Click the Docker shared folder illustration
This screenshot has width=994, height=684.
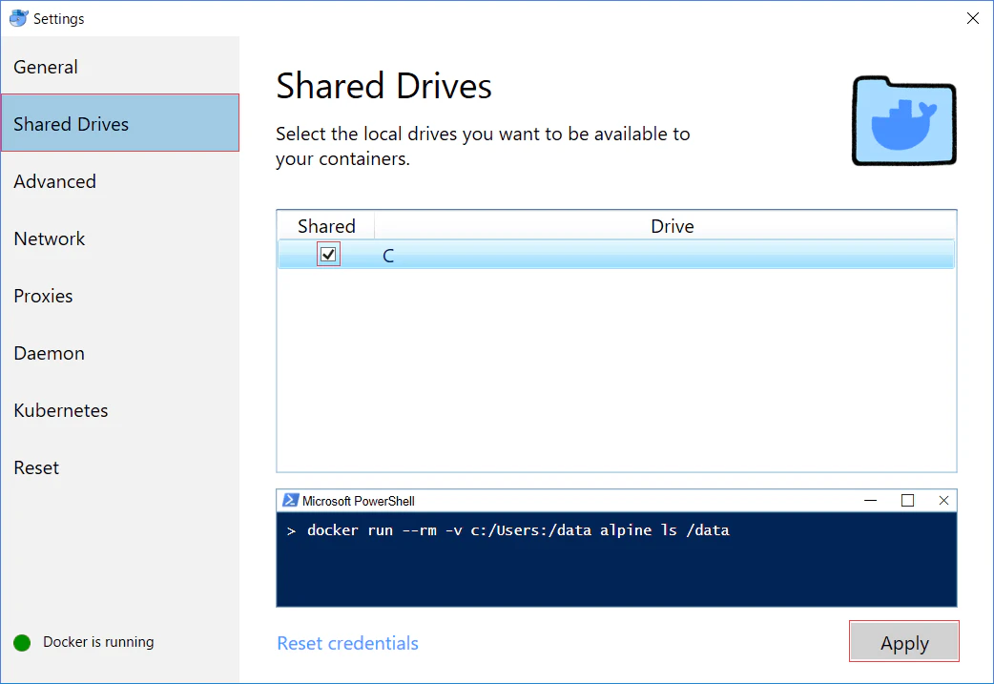tap(904, 120)
